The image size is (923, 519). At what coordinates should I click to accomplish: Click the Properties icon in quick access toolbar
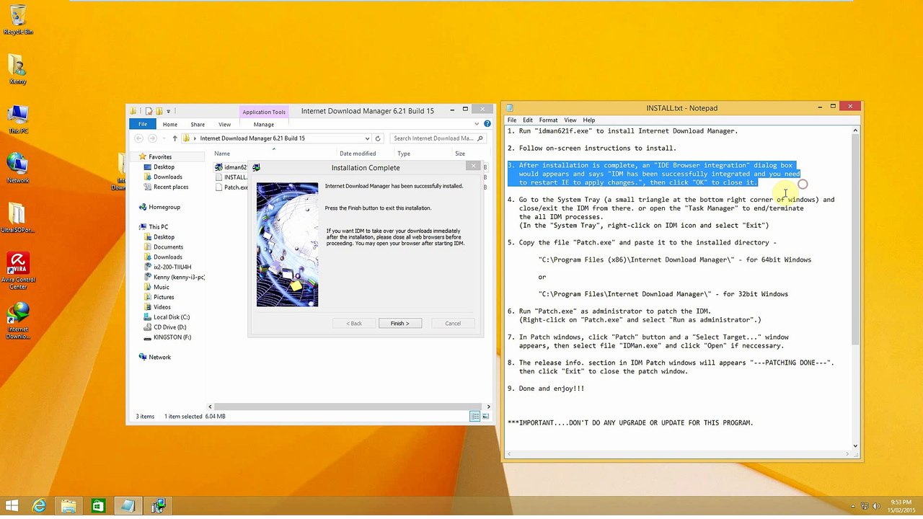click(x=149, y=111)
